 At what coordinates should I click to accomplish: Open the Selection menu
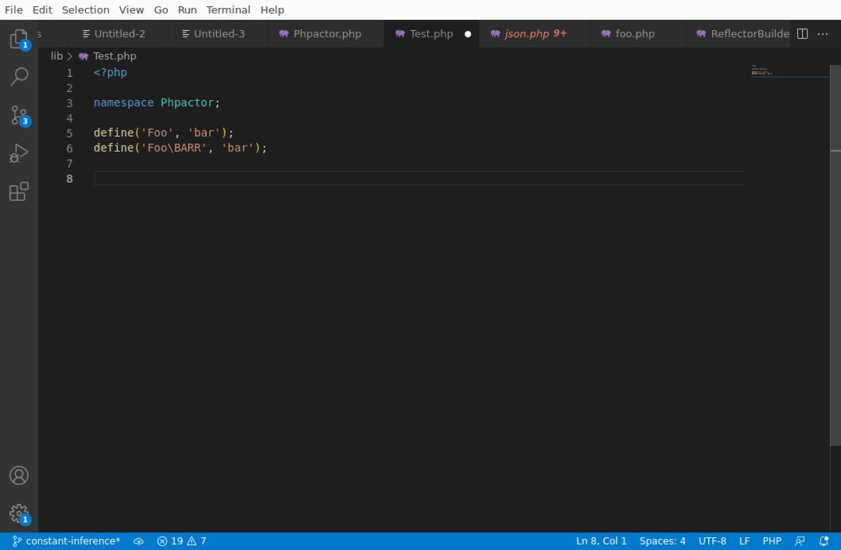(x=86, y=10)
